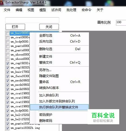Open the 视图 menu
Screen dimensions: 126x131
(x=31, y=10)
